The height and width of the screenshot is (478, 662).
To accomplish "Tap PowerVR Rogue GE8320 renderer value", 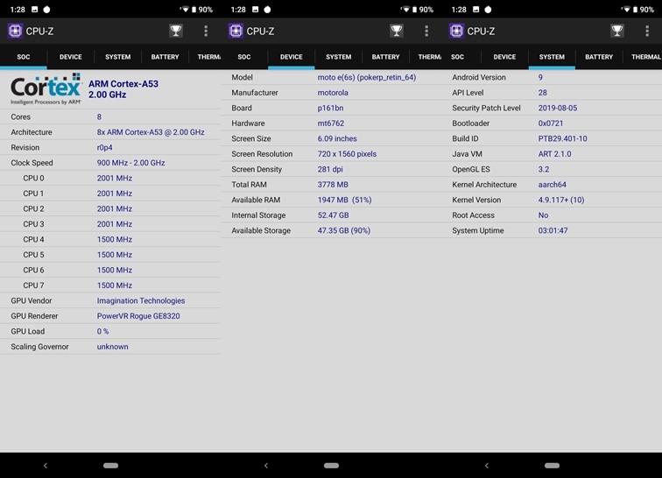I will tap(138, 316).
